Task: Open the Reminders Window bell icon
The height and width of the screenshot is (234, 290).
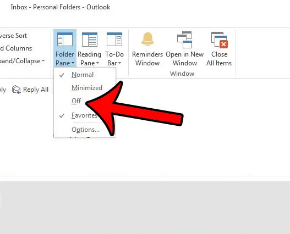Action: [x=147, y=39]
